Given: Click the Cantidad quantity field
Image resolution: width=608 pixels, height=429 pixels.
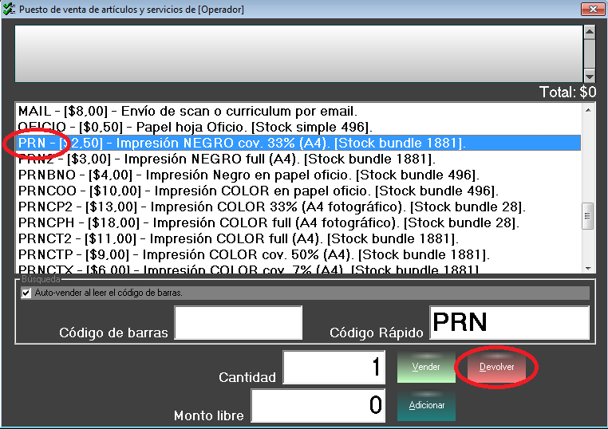Looking at the screenshot, I should point(334,367).
